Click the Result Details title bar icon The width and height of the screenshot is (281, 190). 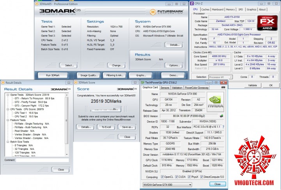click(x=3, y=83)
